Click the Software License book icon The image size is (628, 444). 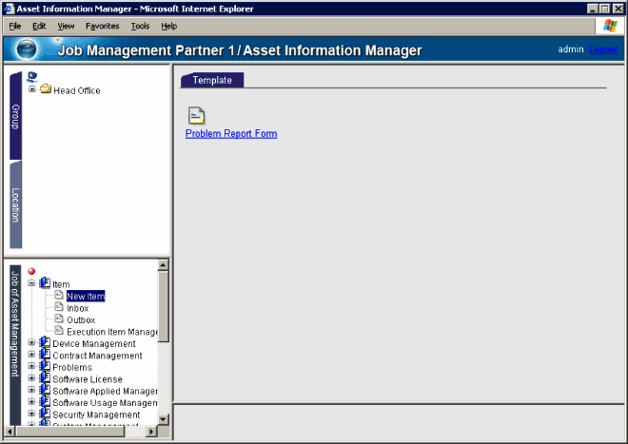click(x=45, y=377)
